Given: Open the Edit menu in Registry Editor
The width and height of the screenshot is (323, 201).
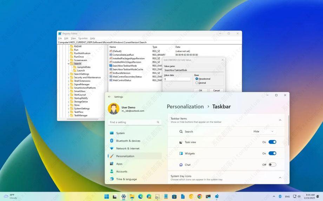Looking at the screenshot, I should (x=66, y=38).
